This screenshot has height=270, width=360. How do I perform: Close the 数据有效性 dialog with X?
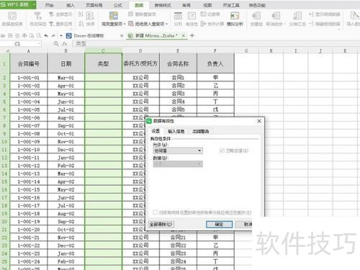click(x=259, y=121)
